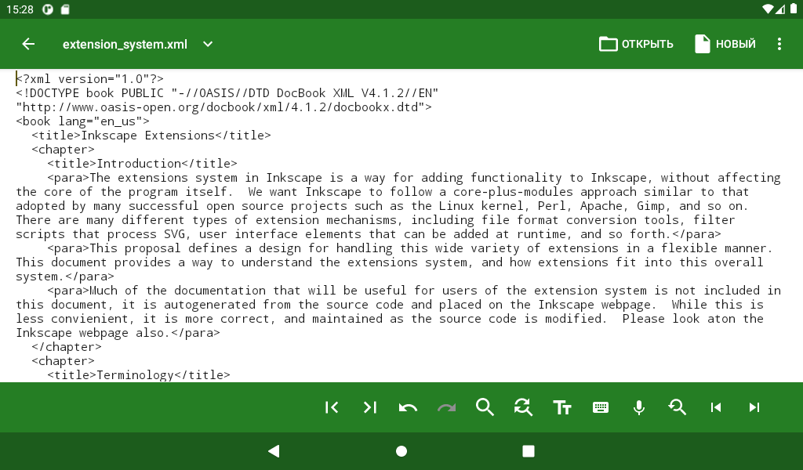
Task: Tap the back arrow in the header
Action: click(x=28, y=44)
